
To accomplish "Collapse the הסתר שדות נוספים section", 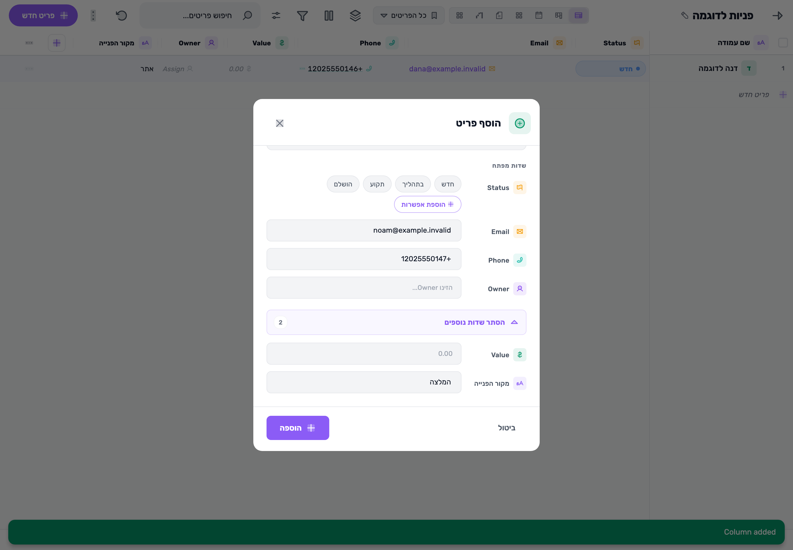I will [x=396, y=322].
